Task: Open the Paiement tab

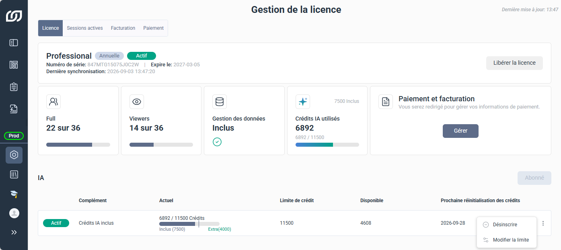Action: point(153,28)
